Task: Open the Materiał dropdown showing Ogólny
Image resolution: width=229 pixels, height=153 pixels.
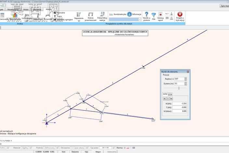Action: [x=25, y=148]
